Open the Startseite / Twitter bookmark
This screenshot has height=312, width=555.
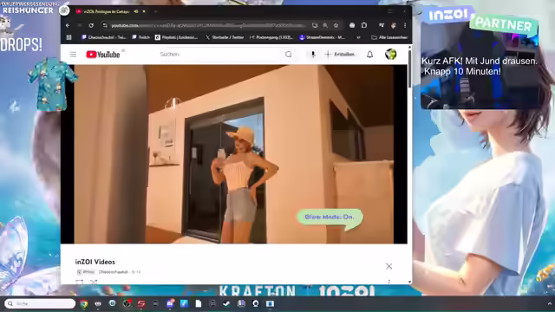pyautogui.click(x=225, y=37)
